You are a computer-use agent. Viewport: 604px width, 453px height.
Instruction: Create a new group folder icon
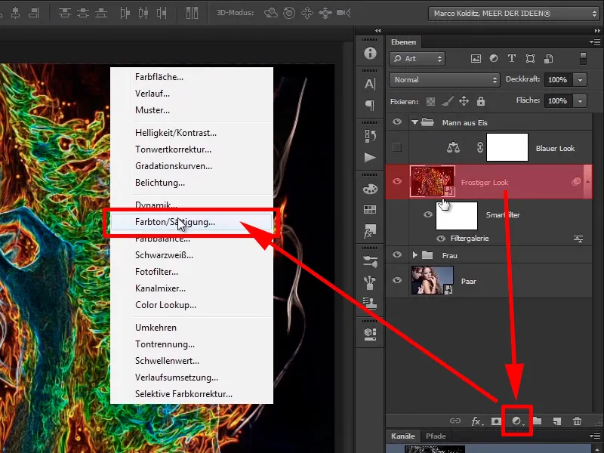click(537, 421)
